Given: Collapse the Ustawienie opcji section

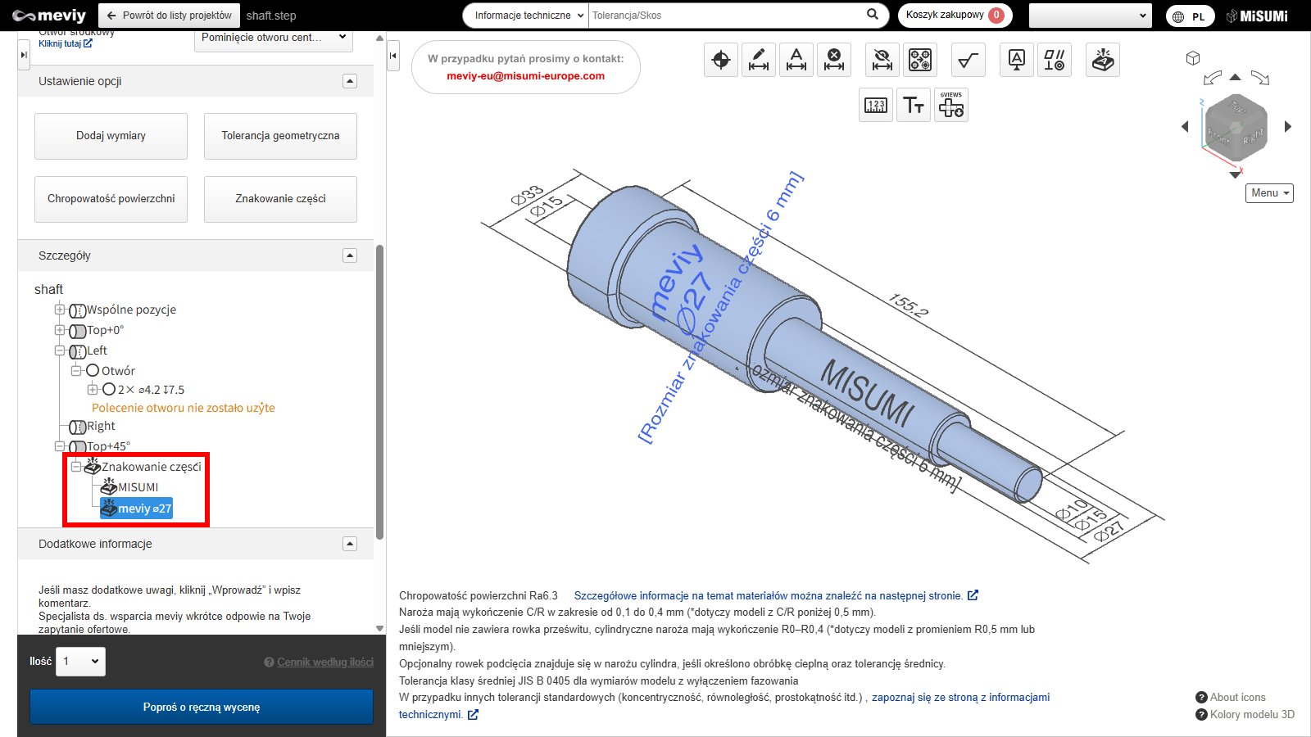Looking at the screenshot, I should coord(350,81).
